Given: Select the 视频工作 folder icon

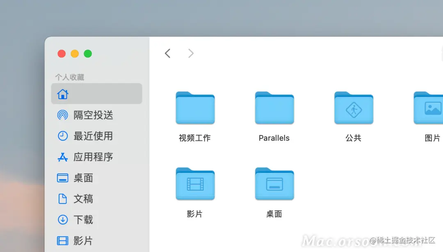Looking at the screenshot, I should point(195,108).
